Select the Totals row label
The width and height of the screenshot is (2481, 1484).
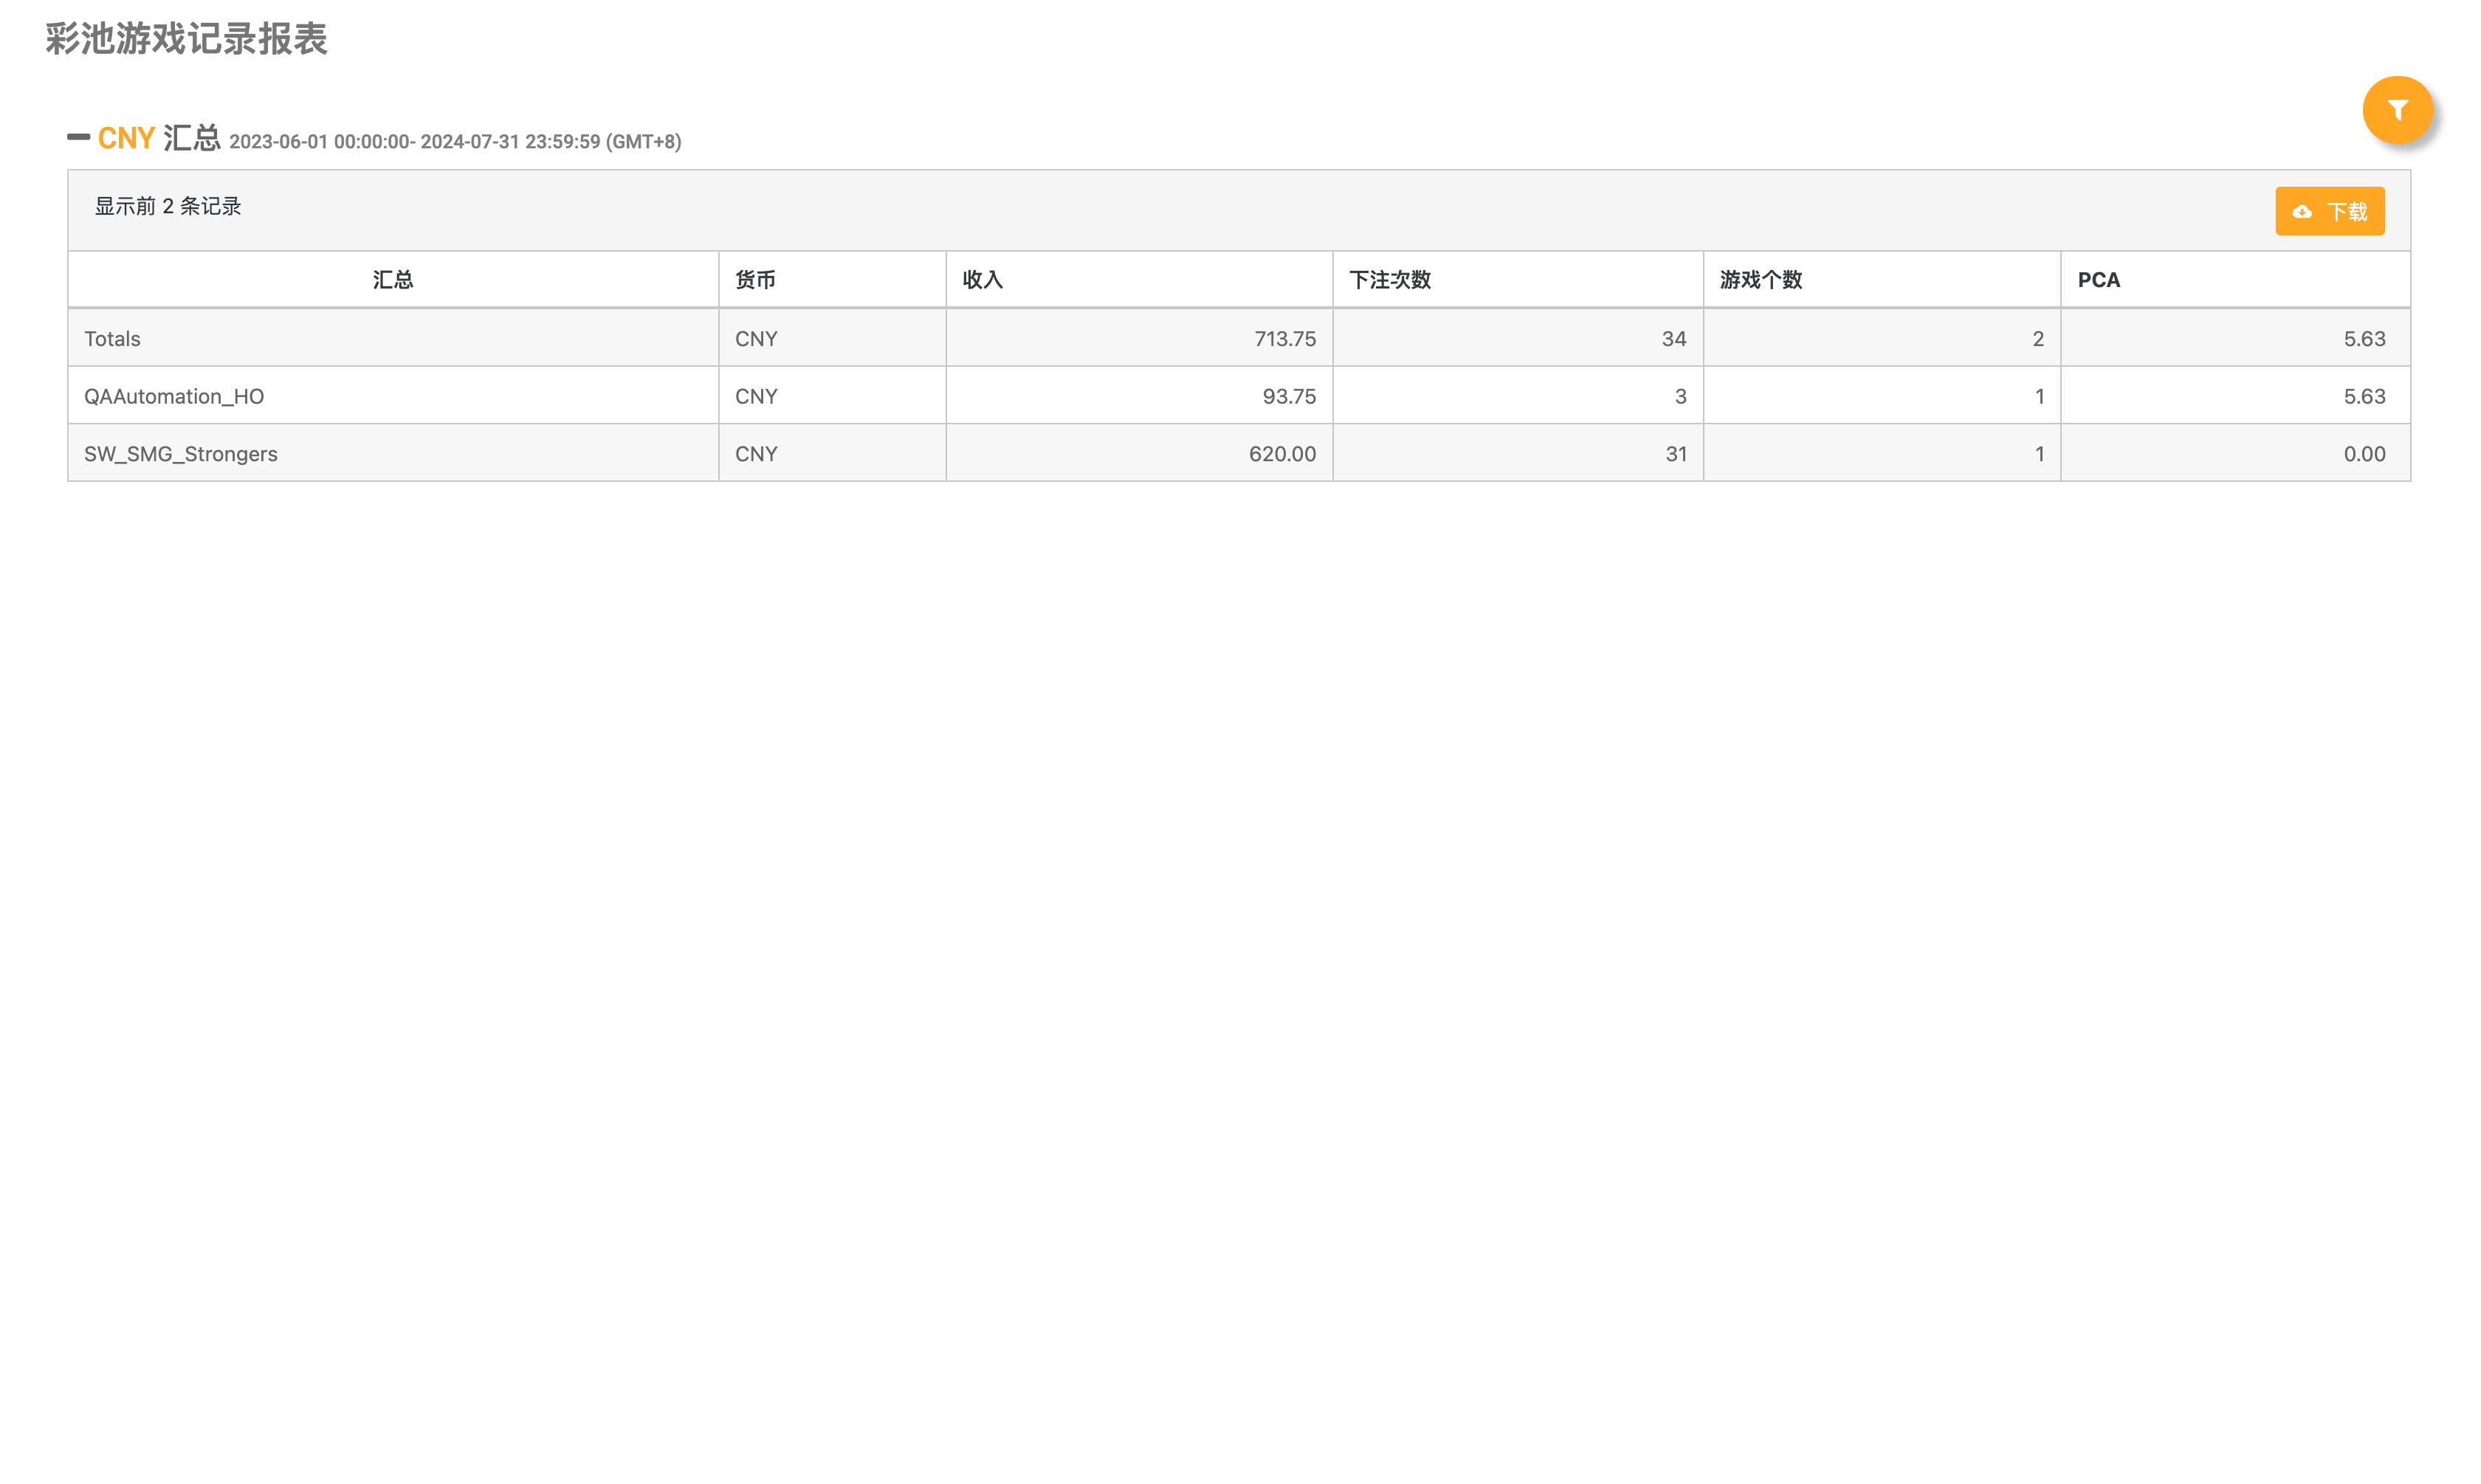point(112,339)
